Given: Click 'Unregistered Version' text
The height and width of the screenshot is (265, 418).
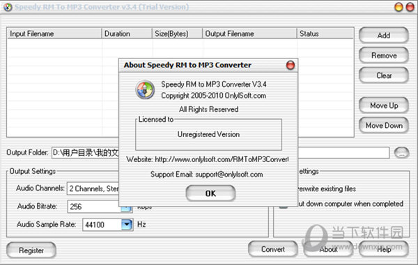Looking at the screenshot, I should 208,134.
